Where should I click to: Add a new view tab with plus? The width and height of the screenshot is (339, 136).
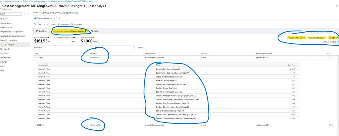(59, 18)
